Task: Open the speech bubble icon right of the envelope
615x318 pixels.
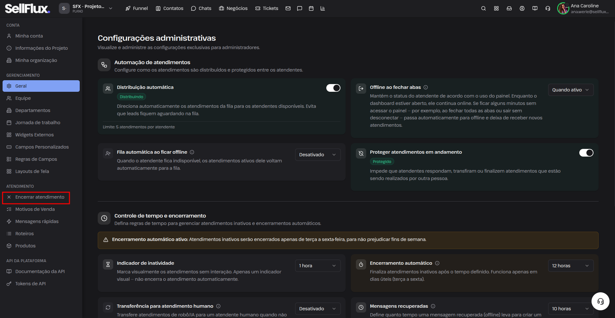Action: 300,8
